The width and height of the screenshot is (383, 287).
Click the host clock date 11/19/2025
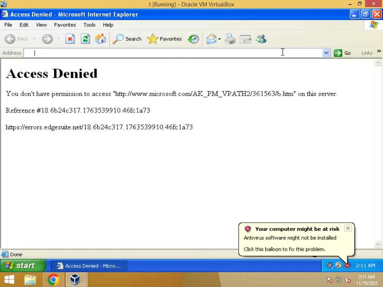click(367, 283)
